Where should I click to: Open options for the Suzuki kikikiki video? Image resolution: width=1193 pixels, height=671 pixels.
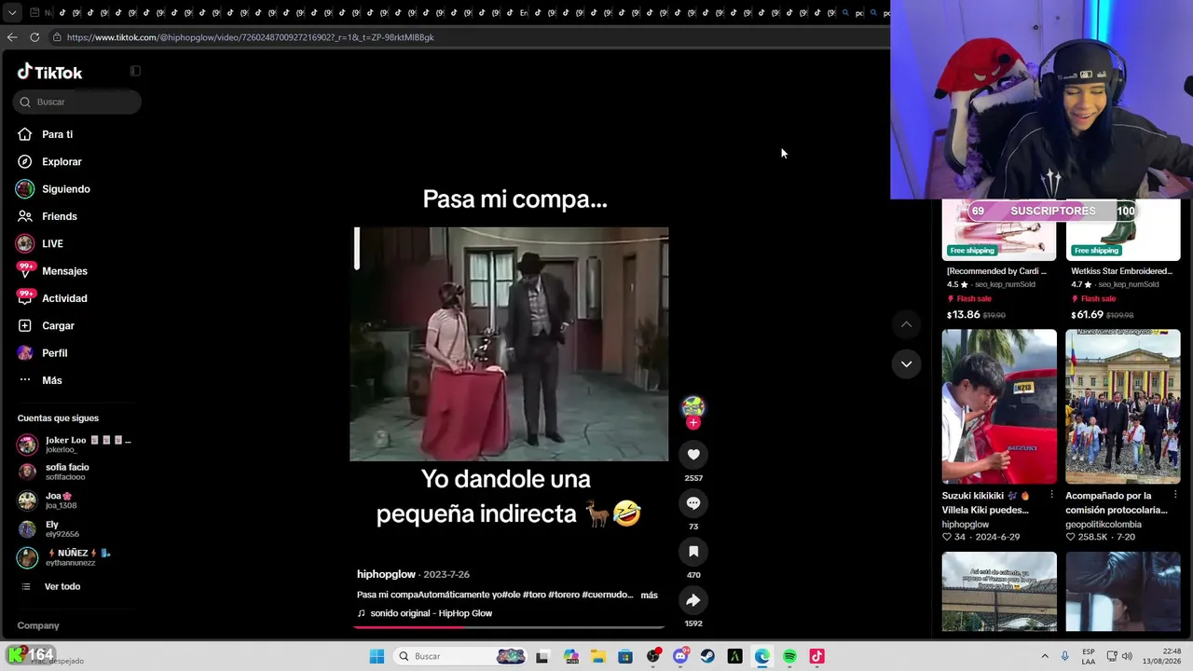pyautogui.click(x=1051, y=495)
